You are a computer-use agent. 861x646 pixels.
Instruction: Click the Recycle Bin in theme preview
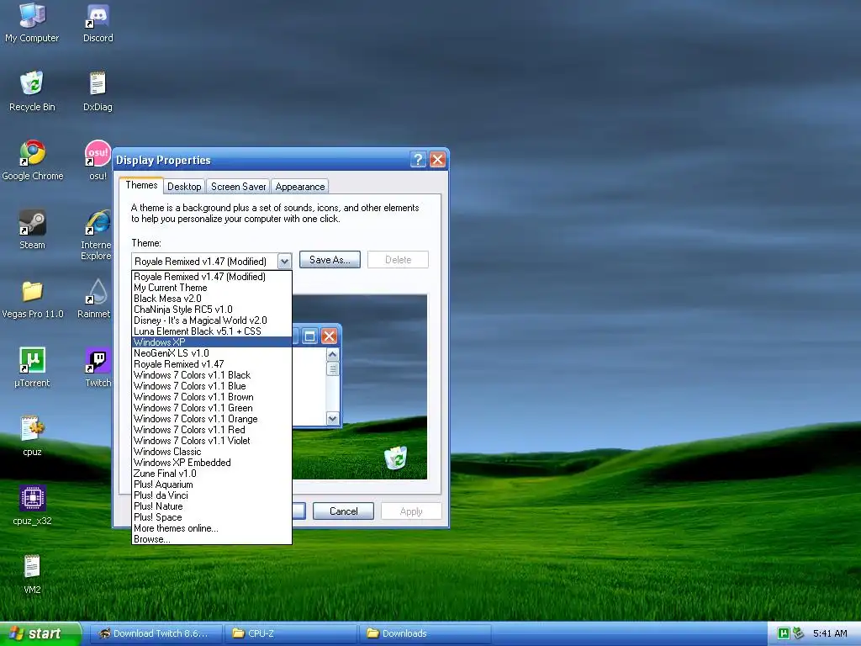pos(395,458)
